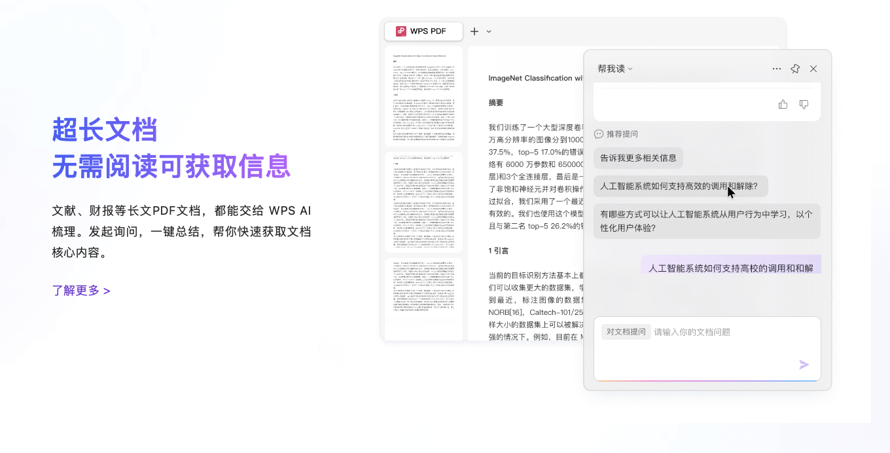
Task: Click the 对文档提问 tag in input box
Action: coord(626,332)
